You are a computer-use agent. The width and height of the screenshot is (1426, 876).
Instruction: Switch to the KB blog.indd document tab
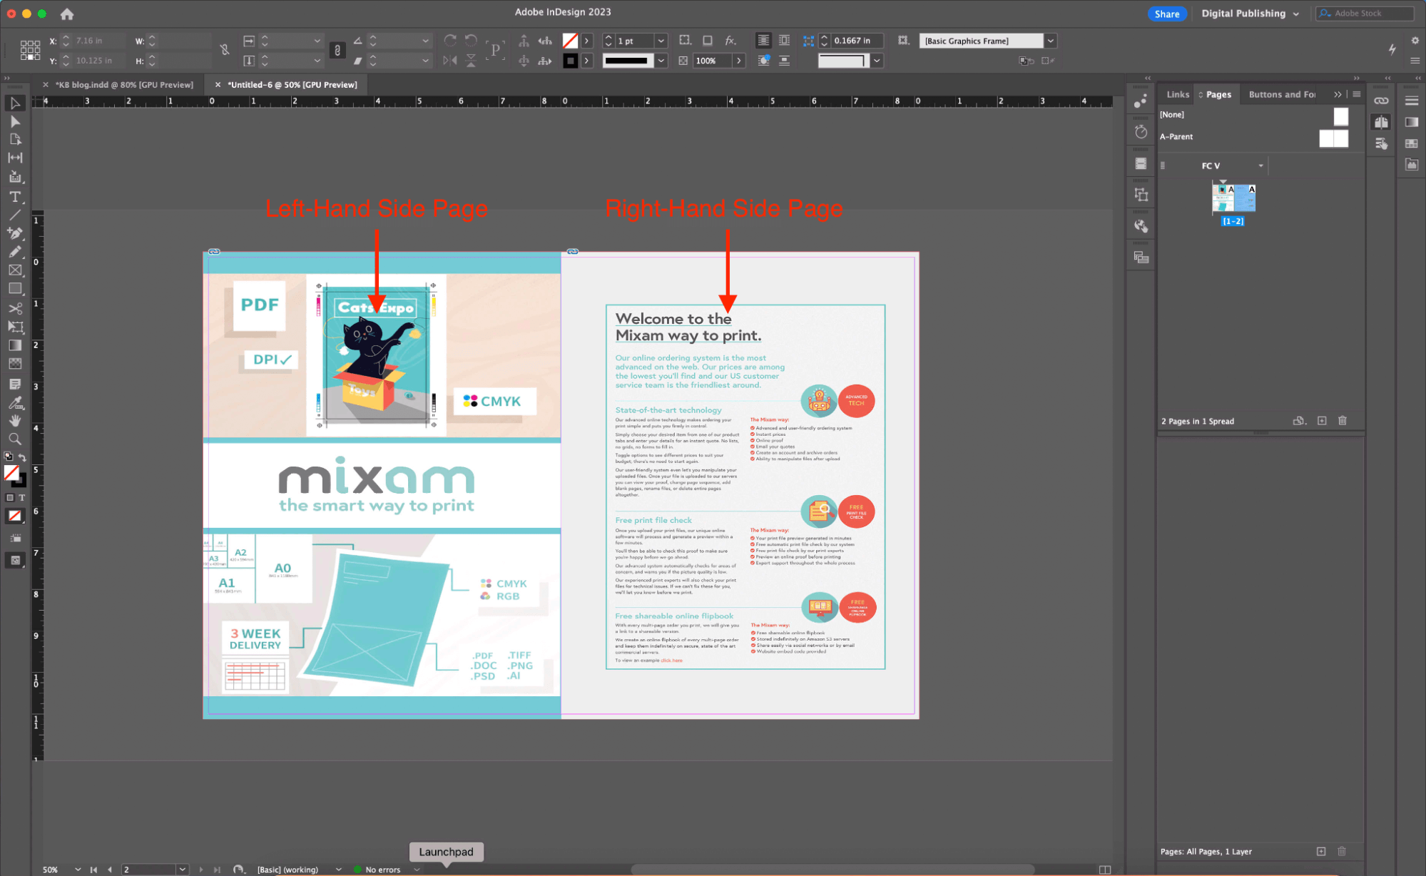(x=124, y=84)
